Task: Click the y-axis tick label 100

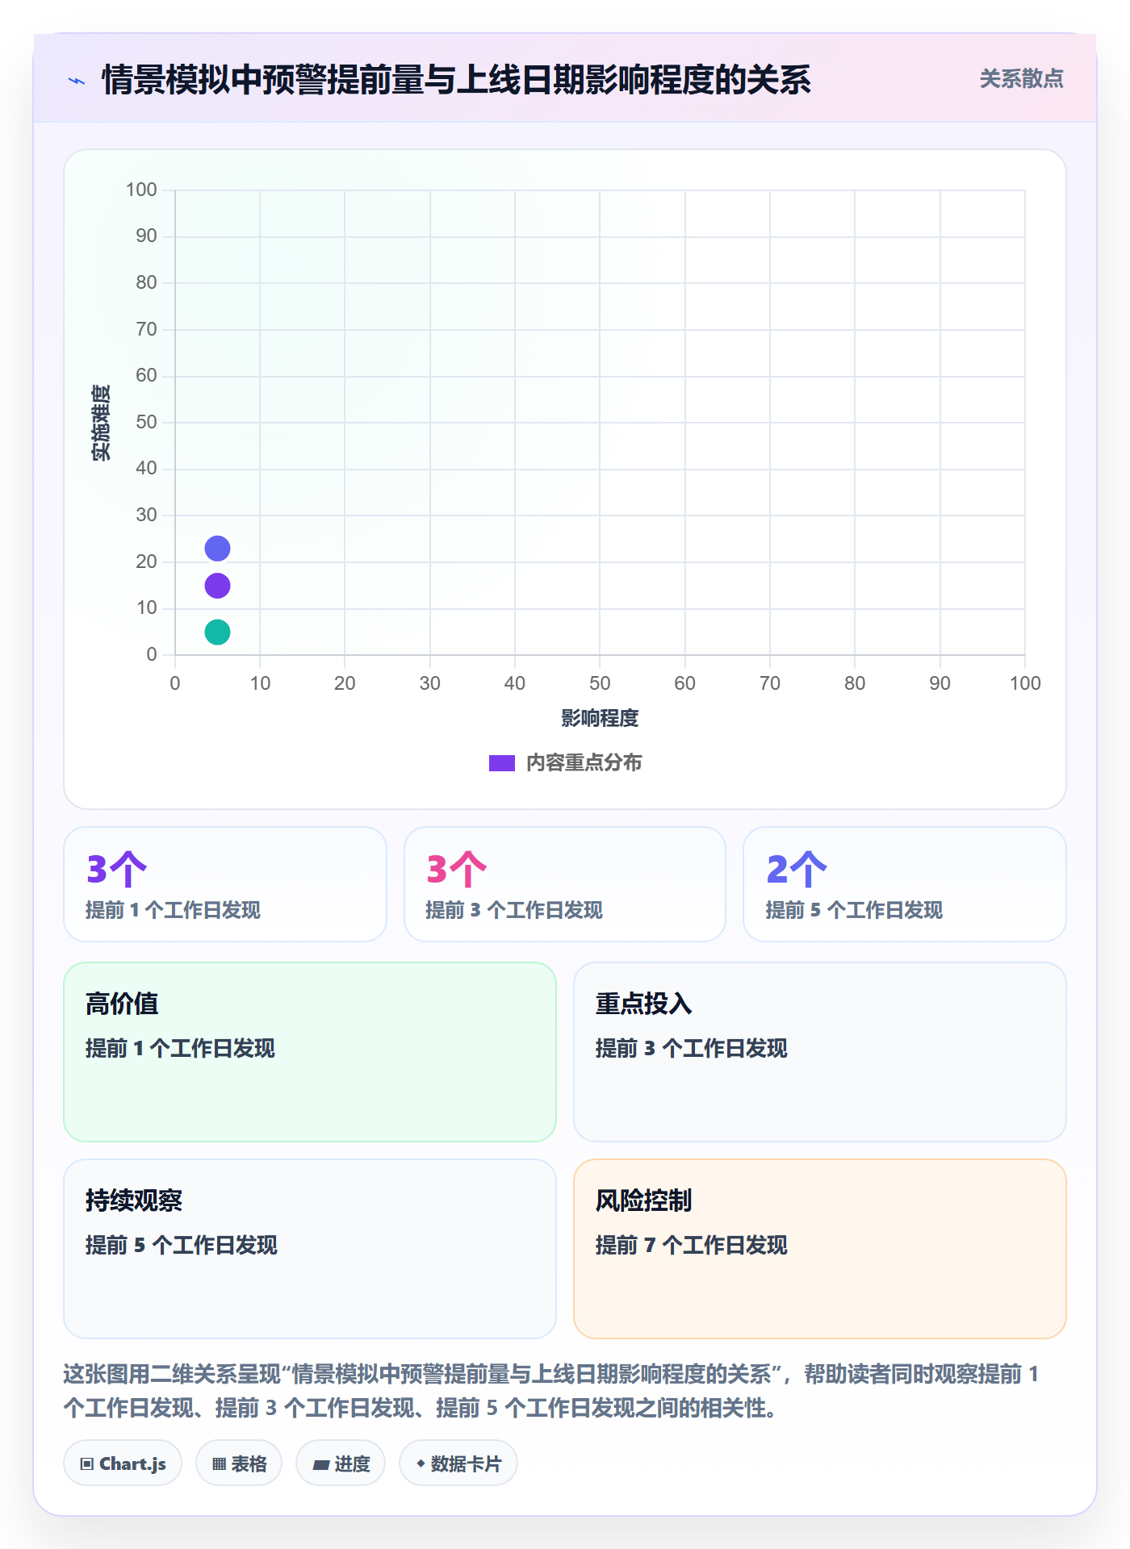Action: 141,190
